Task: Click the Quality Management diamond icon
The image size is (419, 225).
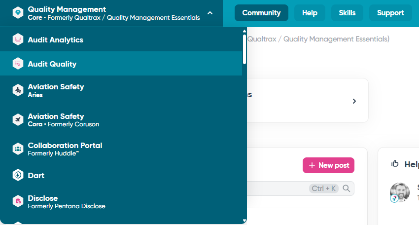Action: (18, 13)
